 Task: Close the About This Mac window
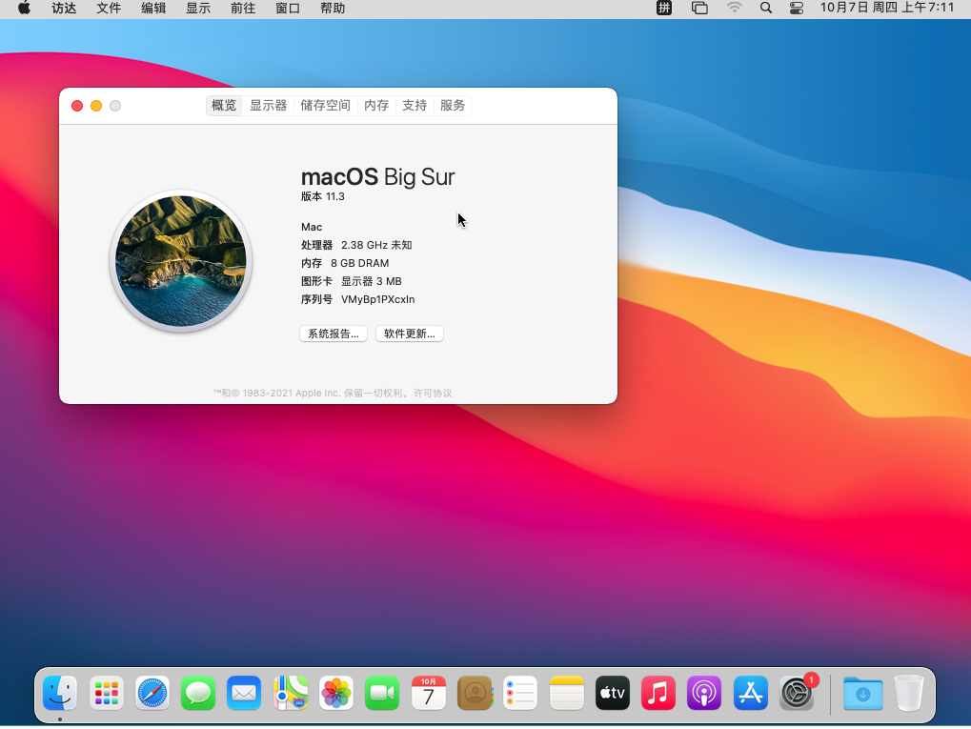tap(77, 106)
